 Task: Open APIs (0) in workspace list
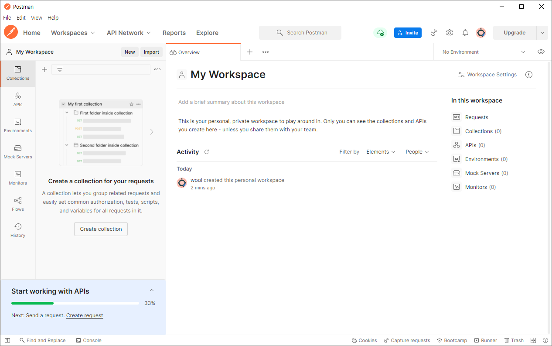[x=469, y=145]
